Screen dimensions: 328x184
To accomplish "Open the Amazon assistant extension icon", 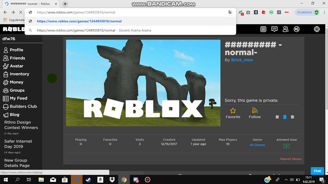I will tap(248, 12).
